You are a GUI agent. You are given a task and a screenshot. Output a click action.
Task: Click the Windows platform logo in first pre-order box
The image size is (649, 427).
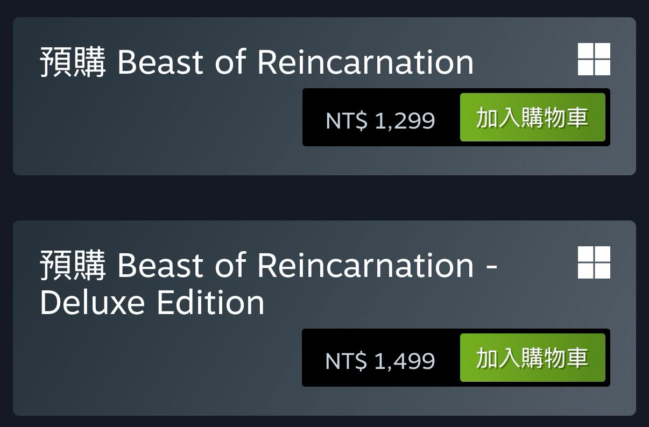click(x=594, y=59)
